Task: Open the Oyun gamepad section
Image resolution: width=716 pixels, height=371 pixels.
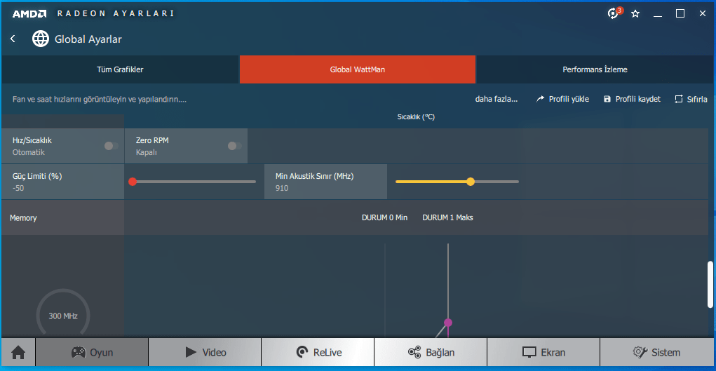Action: [92, 352]
